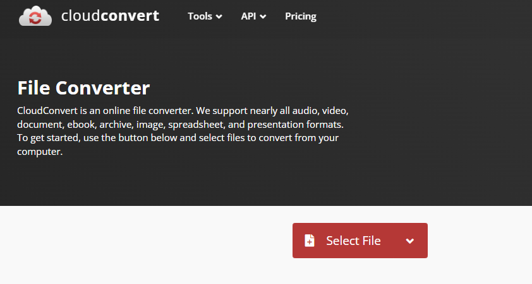The image size is (532, 284).
Task: Click the File Converter heading
Action: pyautogui.click(x=83, y=88)
